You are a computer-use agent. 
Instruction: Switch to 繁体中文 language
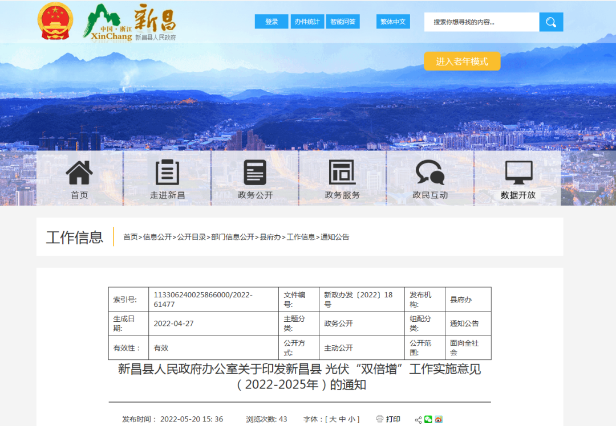click(393, 22)
